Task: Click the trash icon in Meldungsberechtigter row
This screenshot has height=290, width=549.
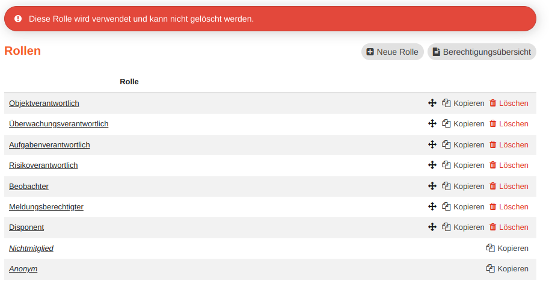Action: point(493,206)
